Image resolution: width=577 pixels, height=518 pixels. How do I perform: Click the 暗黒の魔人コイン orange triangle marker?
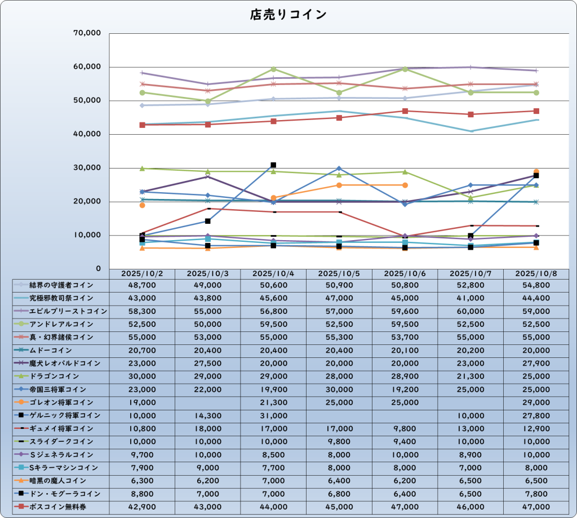click(21, 481)
